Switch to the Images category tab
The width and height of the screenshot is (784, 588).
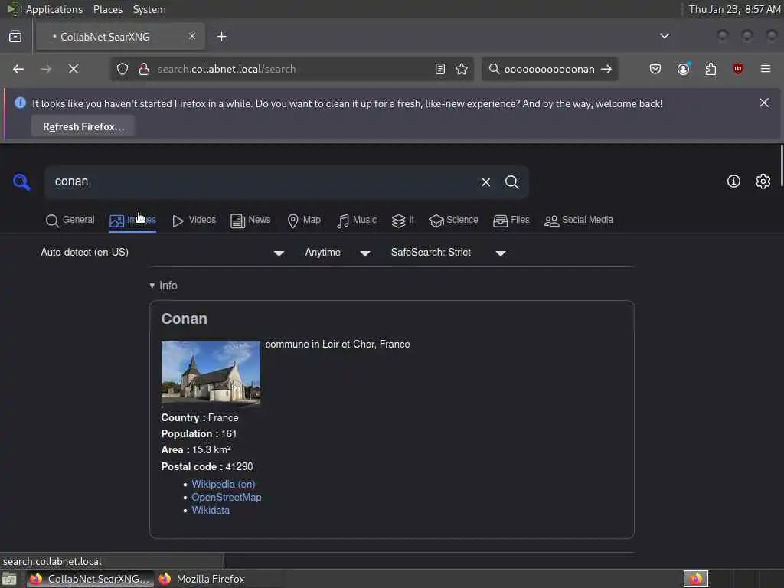click(x=132, y=220)
